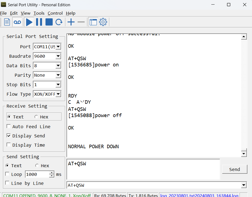Click the plus icon in the toolbar
252x197 pixels.
71,22
